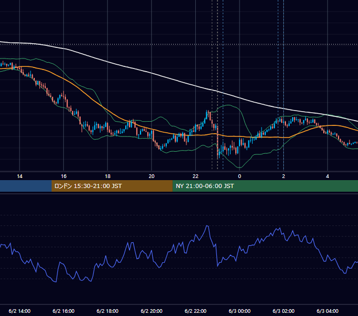Click the '0' hour label on price chart axis

(x=240, y=176)
